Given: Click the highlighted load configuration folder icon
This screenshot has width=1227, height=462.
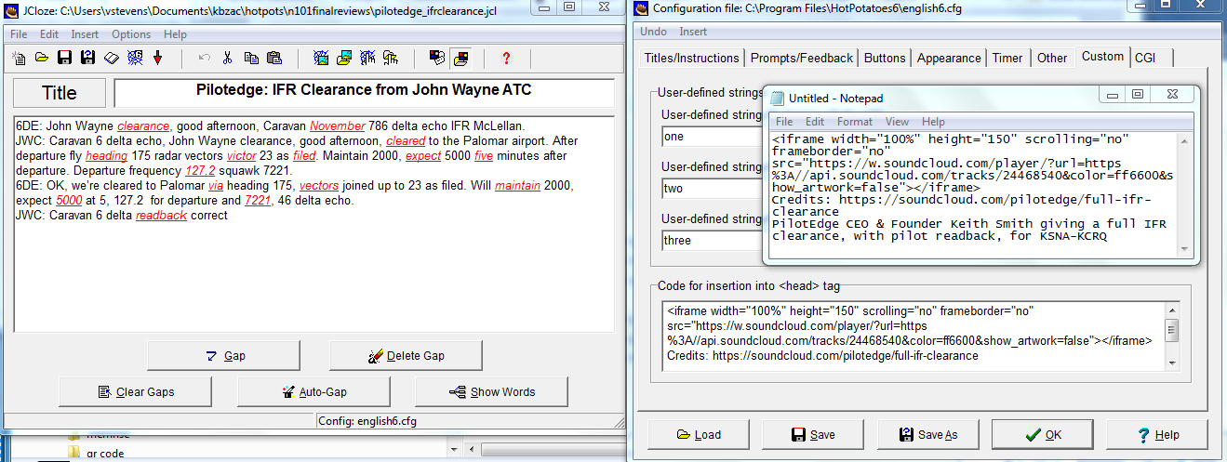Looking at the screenshot, I should pos(460,59).
